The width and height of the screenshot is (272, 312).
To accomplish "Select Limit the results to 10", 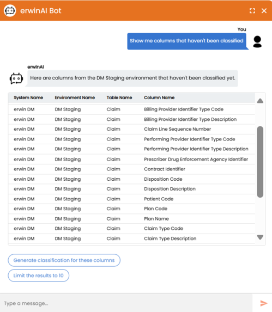I will [x=39, y=276].
